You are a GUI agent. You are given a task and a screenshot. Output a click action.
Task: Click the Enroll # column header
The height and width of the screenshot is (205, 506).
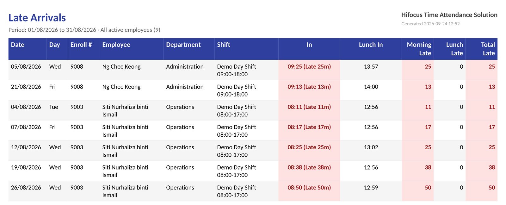84,49
